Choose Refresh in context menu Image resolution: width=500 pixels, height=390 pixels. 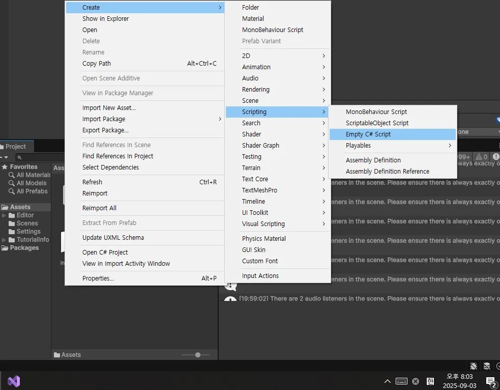(x=145, y=182)
